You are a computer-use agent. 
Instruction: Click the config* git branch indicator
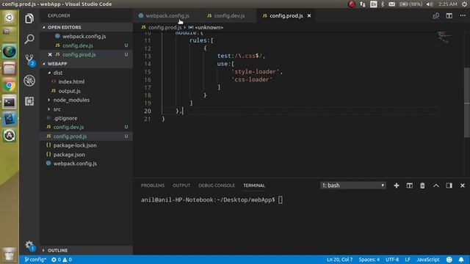click(35, 260)
